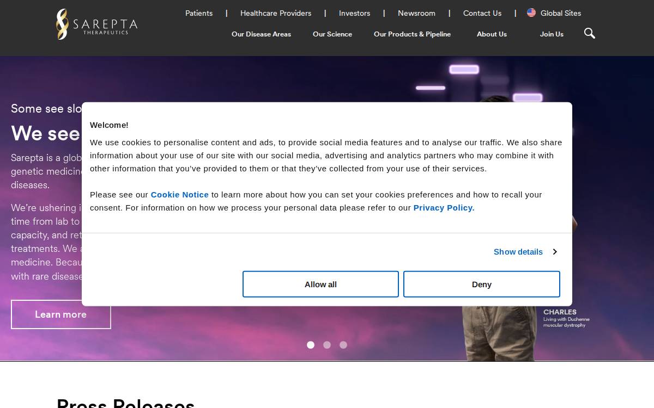The image size is (654, 408).
Task: Click the Learn more hero button
Action: pos(61,314)
